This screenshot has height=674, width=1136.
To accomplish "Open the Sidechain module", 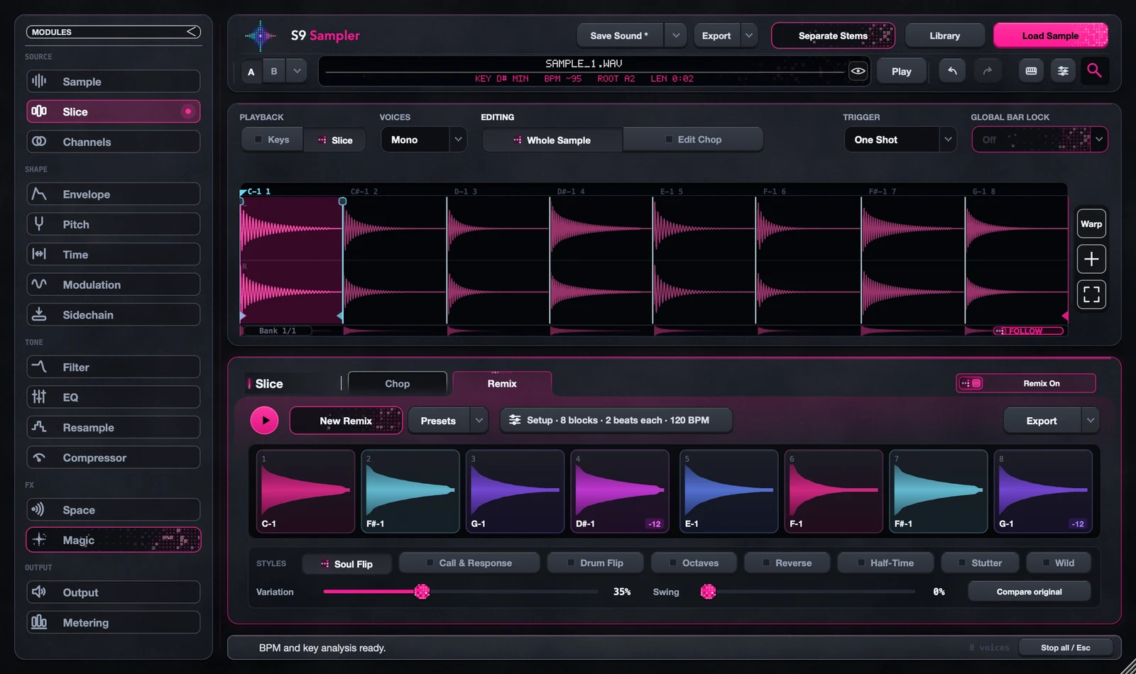I will (x=114, y=314).
